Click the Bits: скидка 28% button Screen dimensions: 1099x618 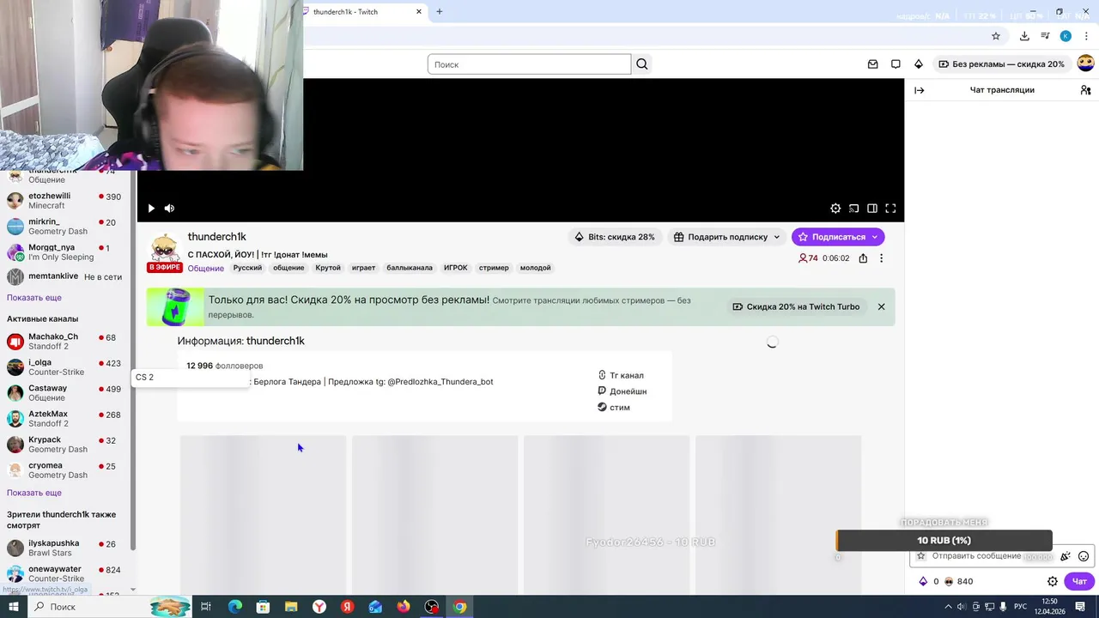615,237
